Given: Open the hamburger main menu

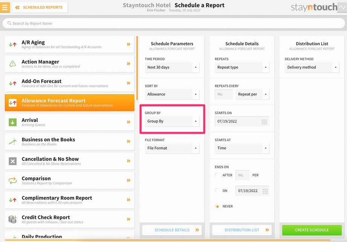Looking at the screenshot, I should coord(5,7).
